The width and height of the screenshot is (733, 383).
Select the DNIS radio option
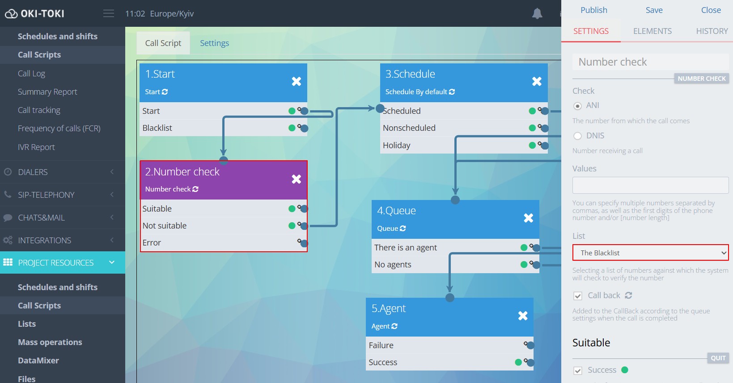click(x=578, y=136)
